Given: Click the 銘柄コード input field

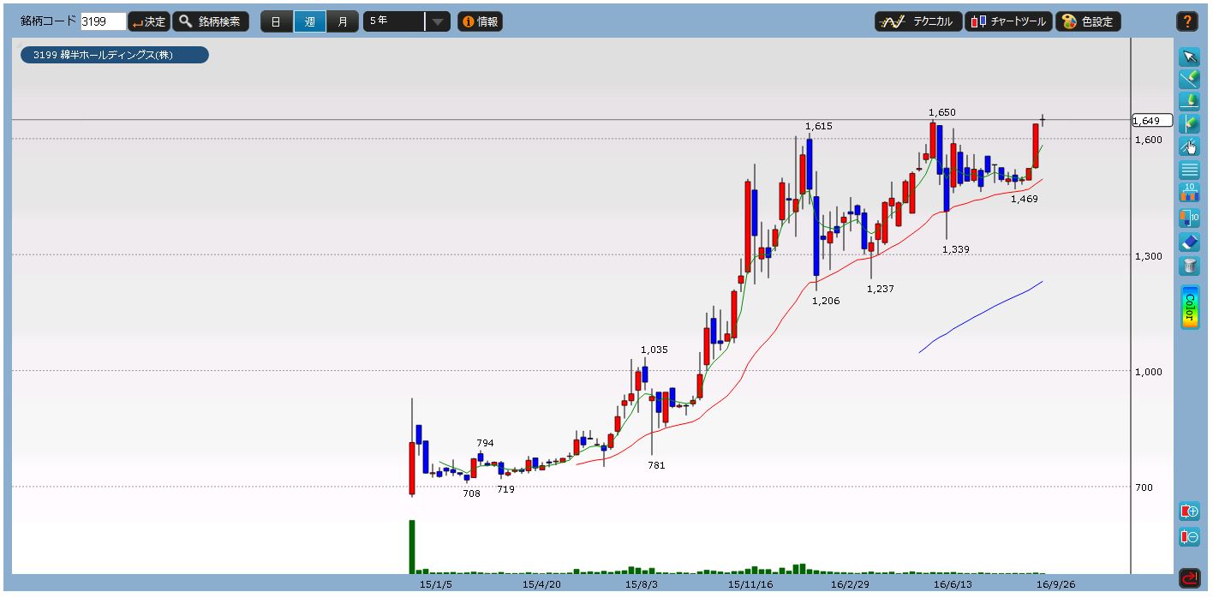Looking at the screenshot, I should tap(103, 21).
